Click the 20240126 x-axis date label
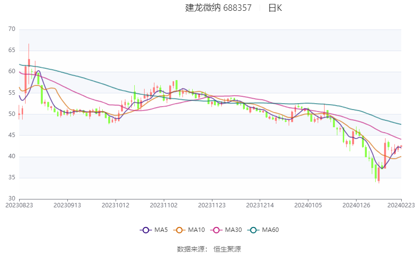Image resolution: width=418 pixels, height=254 pixels. coord(357,205)
